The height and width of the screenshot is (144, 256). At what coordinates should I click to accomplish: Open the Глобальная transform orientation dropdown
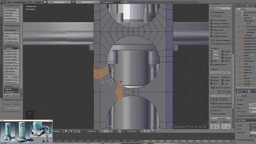coord(93,131)
